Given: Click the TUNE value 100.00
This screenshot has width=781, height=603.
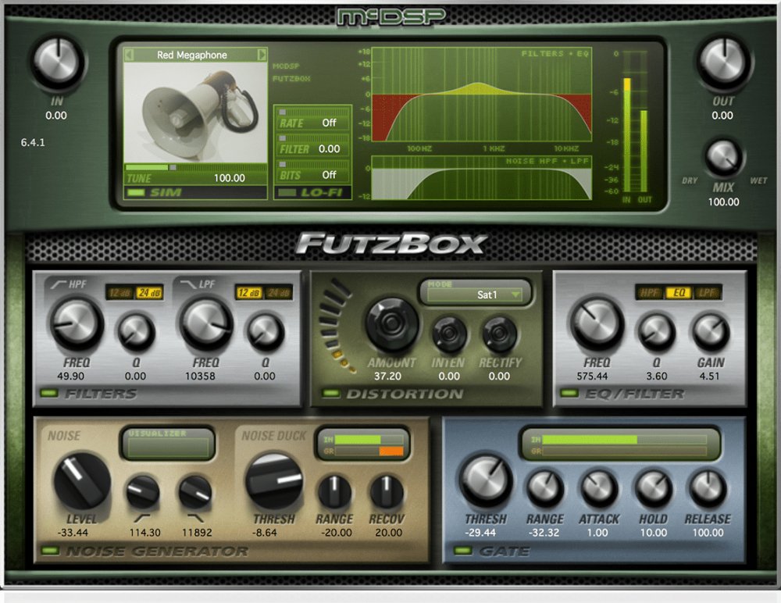Looking at the screenshot, I should click(230, 178).
